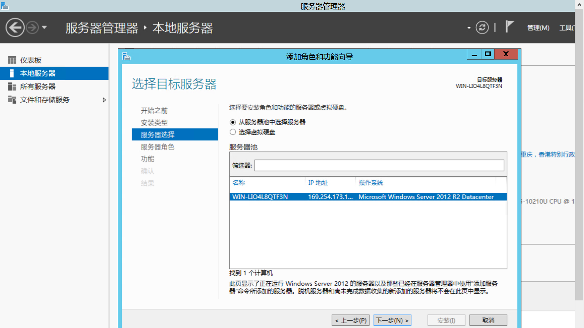Open the 工具 menu
The width and height of the screenshot is (584, 328).
567,28
